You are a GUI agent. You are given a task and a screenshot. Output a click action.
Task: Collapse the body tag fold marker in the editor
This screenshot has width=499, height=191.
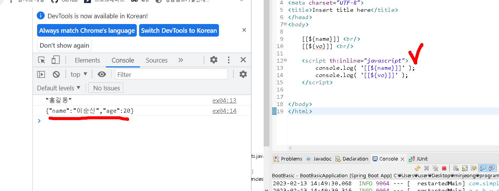(x=285, y=24)
